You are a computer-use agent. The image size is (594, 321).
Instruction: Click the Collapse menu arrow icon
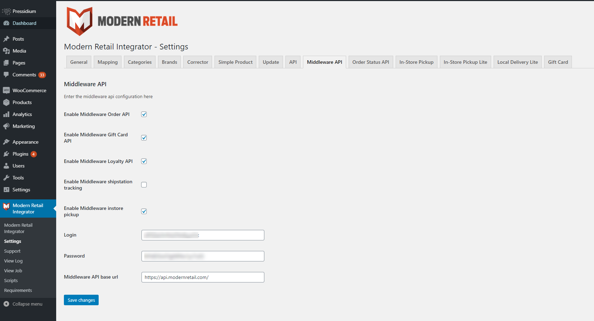pyautogui.click(x=6, y=304)
